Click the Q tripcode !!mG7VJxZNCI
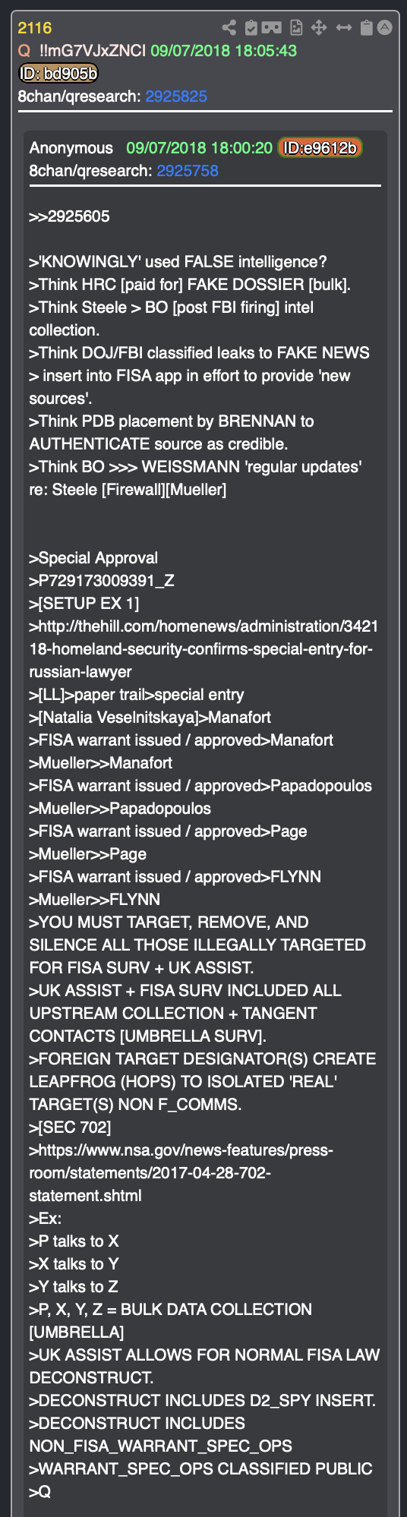Screen dimensions: 407x1517 click(x=93, y=51)
